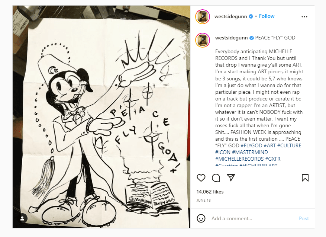326x237 pixels.
Task: Open the #FLYGOD hashtag
Action: pos(251,145)
